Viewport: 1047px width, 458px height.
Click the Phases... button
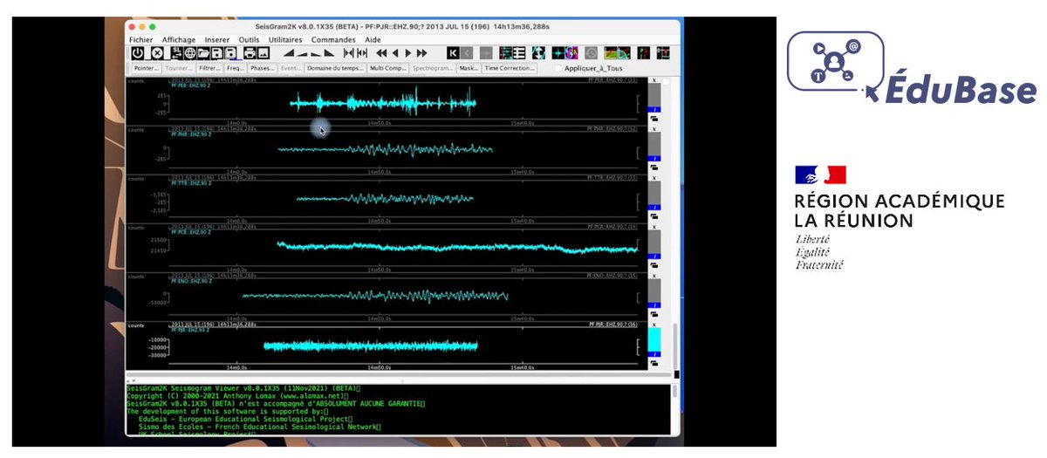point(262,68)
